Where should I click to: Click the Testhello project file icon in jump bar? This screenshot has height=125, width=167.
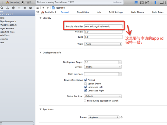click(x=53, y=8)
